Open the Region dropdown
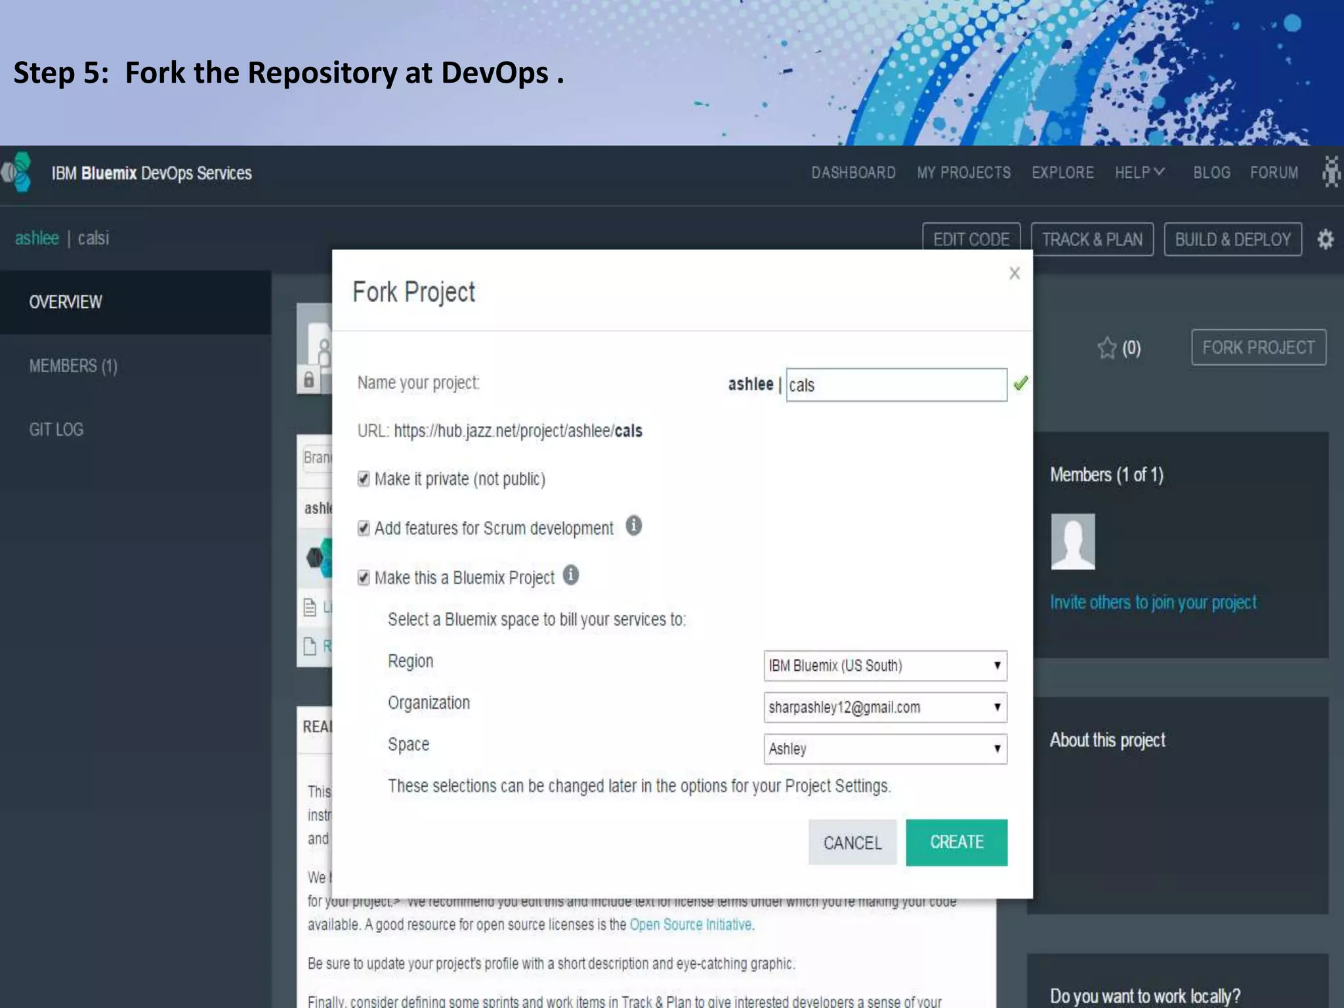This screenshot has height=1008, width=1344. (885, 665)
